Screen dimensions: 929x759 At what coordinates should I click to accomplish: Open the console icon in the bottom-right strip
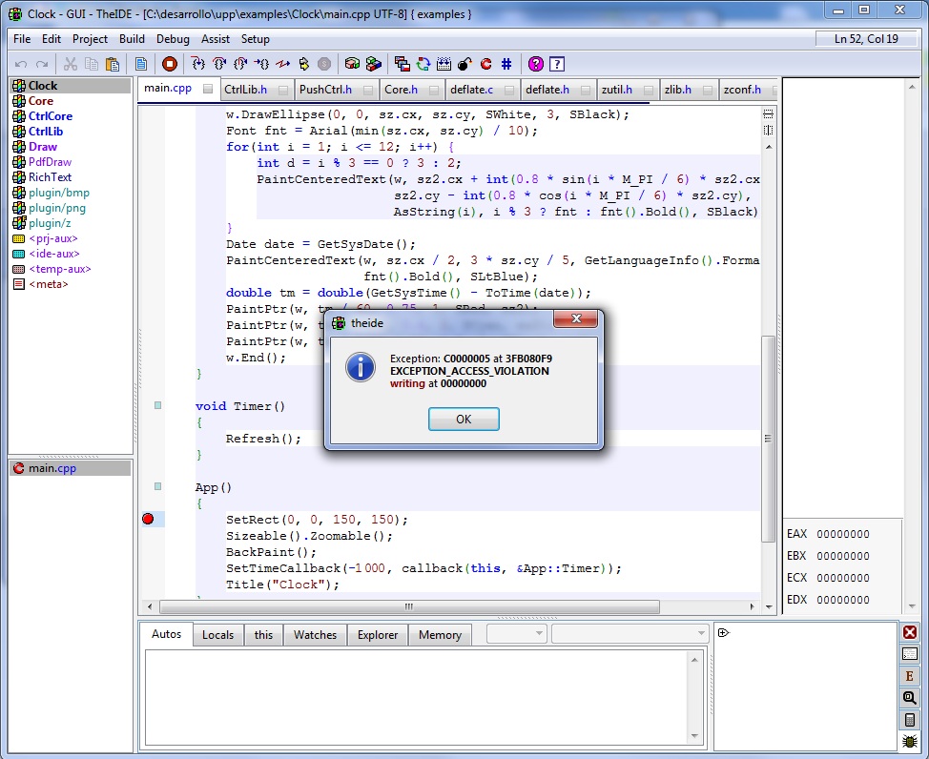coord(910,654)
